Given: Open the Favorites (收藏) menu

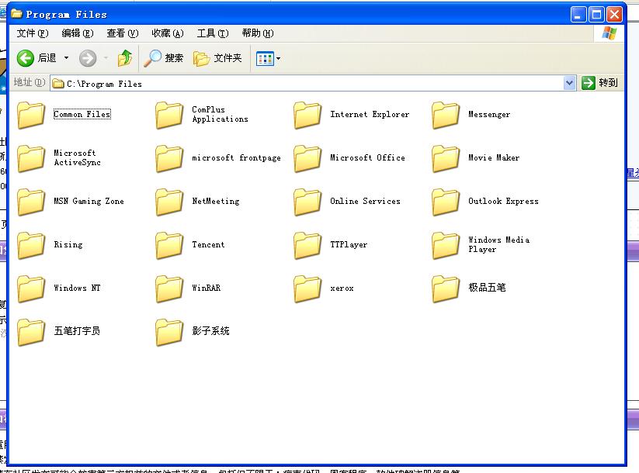Looking at the screenshot, I should (168, 33).
